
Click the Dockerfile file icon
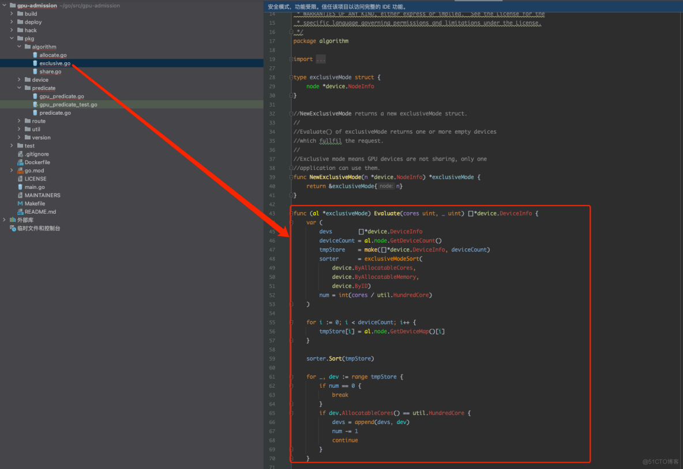coord(20,162)
